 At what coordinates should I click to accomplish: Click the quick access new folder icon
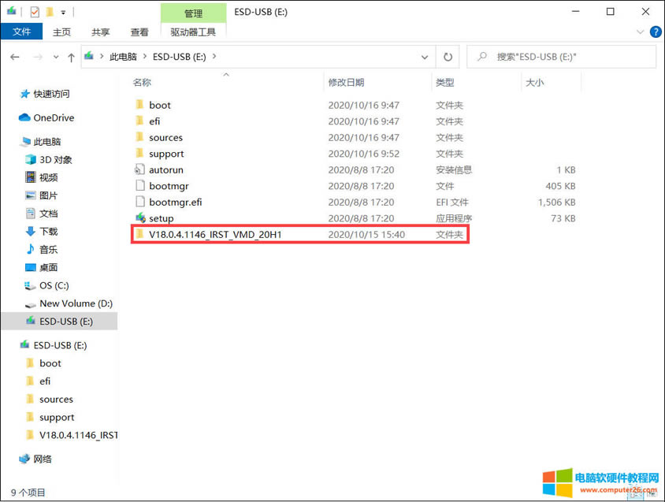[50, 12]
